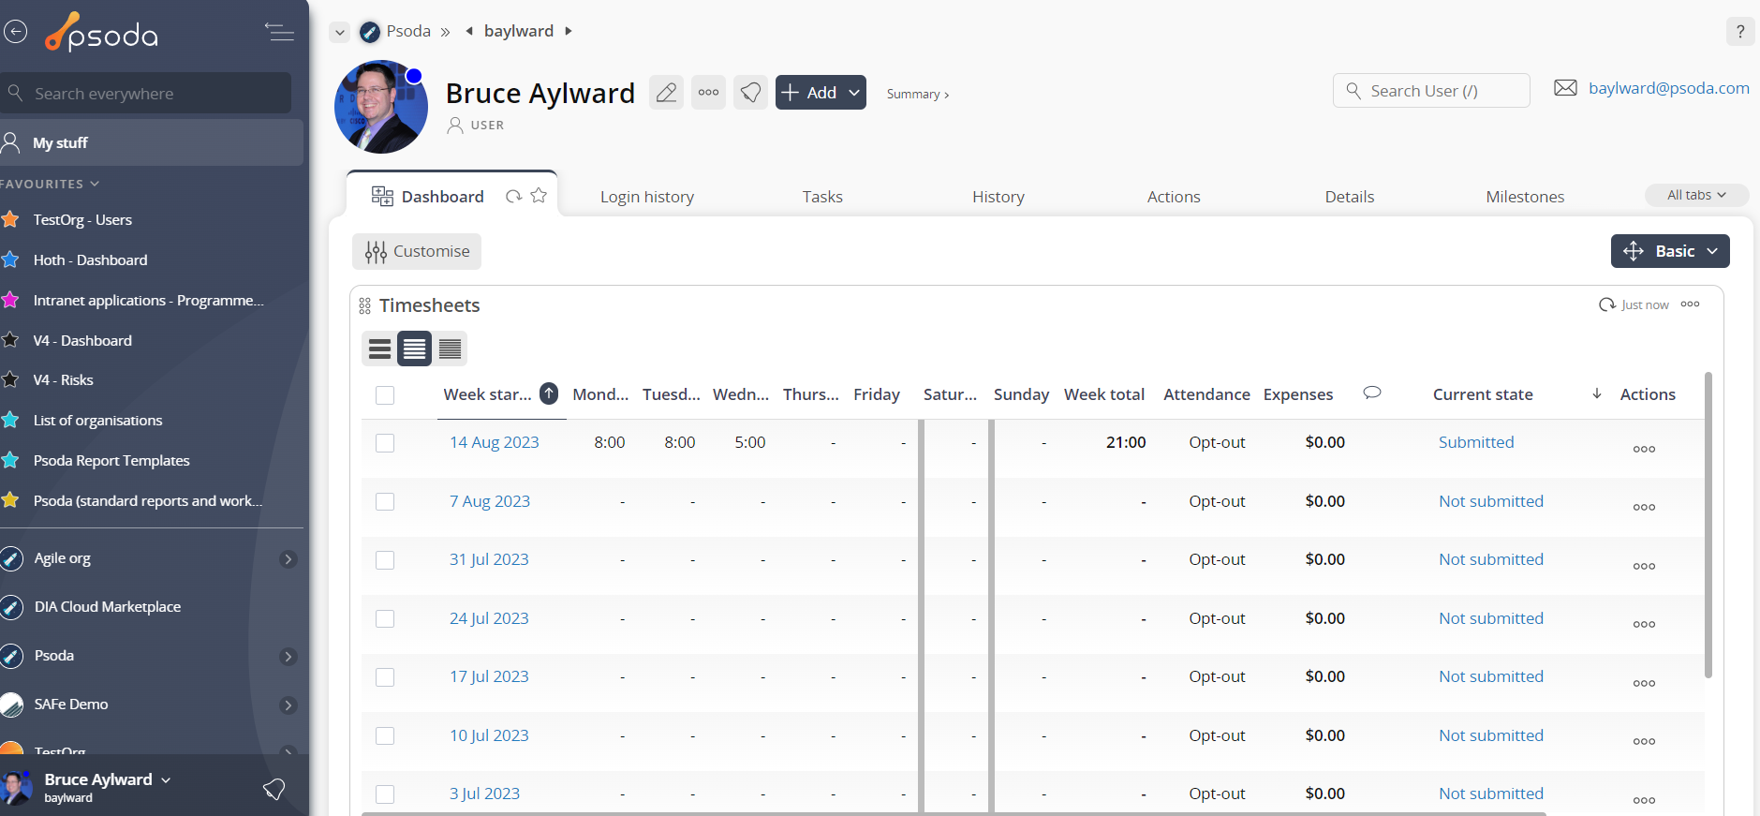The image size is (1760, 816).
Task: Open the baylward@psoda.com email link
Action: click(x=1669, y=88)
